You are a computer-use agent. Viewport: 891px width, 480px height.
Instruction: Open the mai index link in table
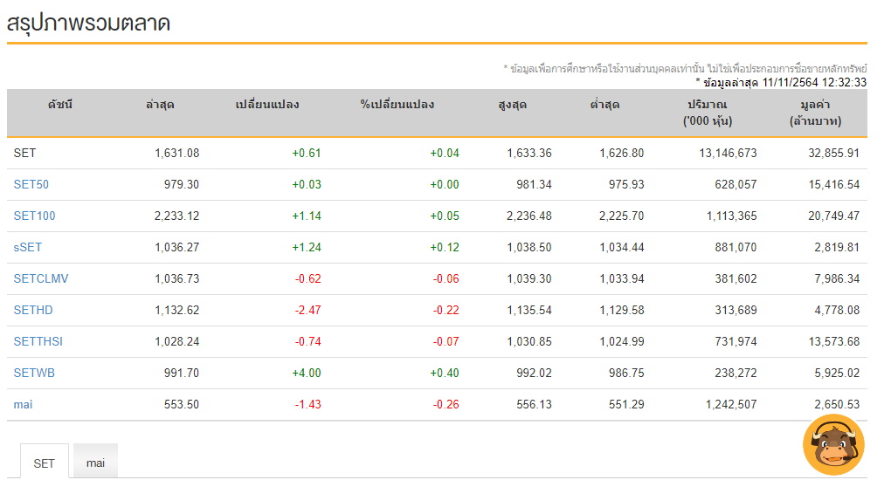[24, 404]
